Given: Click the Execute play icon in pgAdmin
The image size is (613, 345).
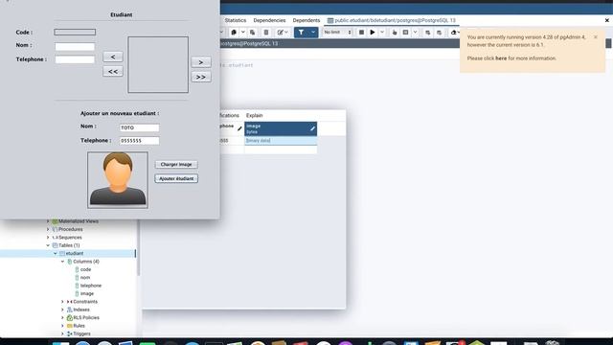Looking at the screenshot, I should 373,33.
